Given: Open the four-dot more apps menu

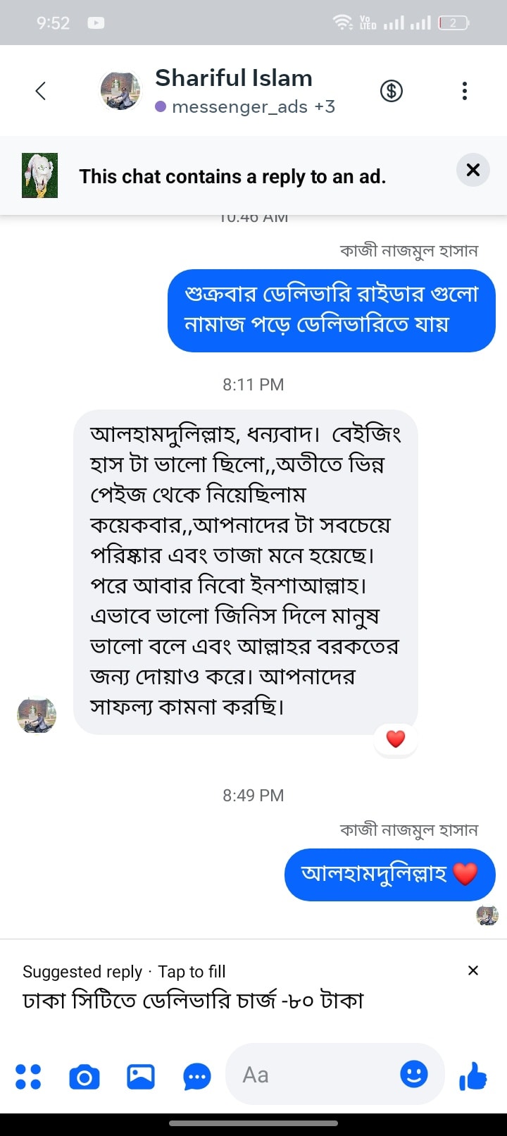Looking at the screenshot, I should [x=28, y=1076].
